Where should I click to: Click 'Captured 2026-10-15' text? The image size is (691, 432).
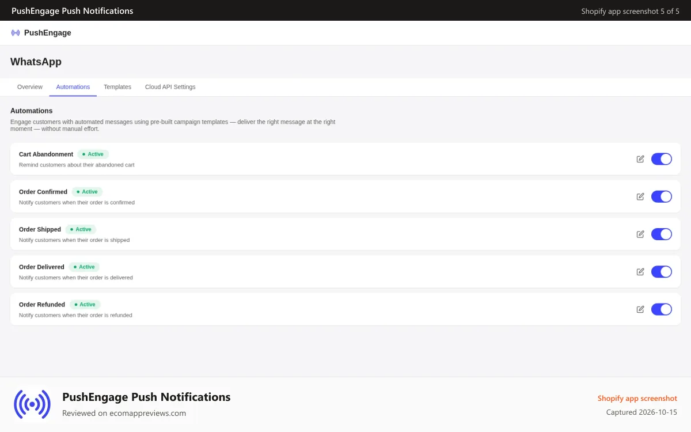(x=641, y=412)
